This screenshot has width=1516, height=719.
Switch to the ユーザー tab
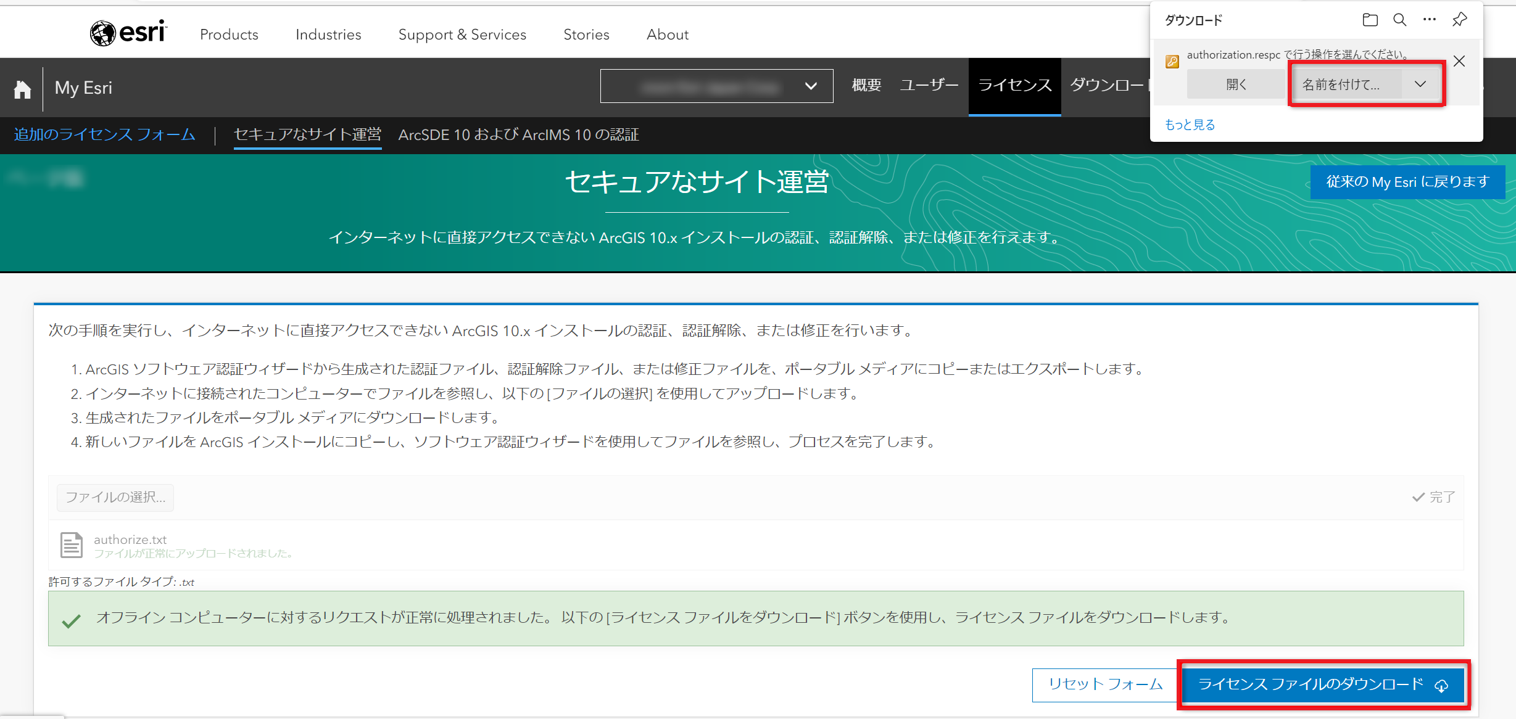pos(929,85)
